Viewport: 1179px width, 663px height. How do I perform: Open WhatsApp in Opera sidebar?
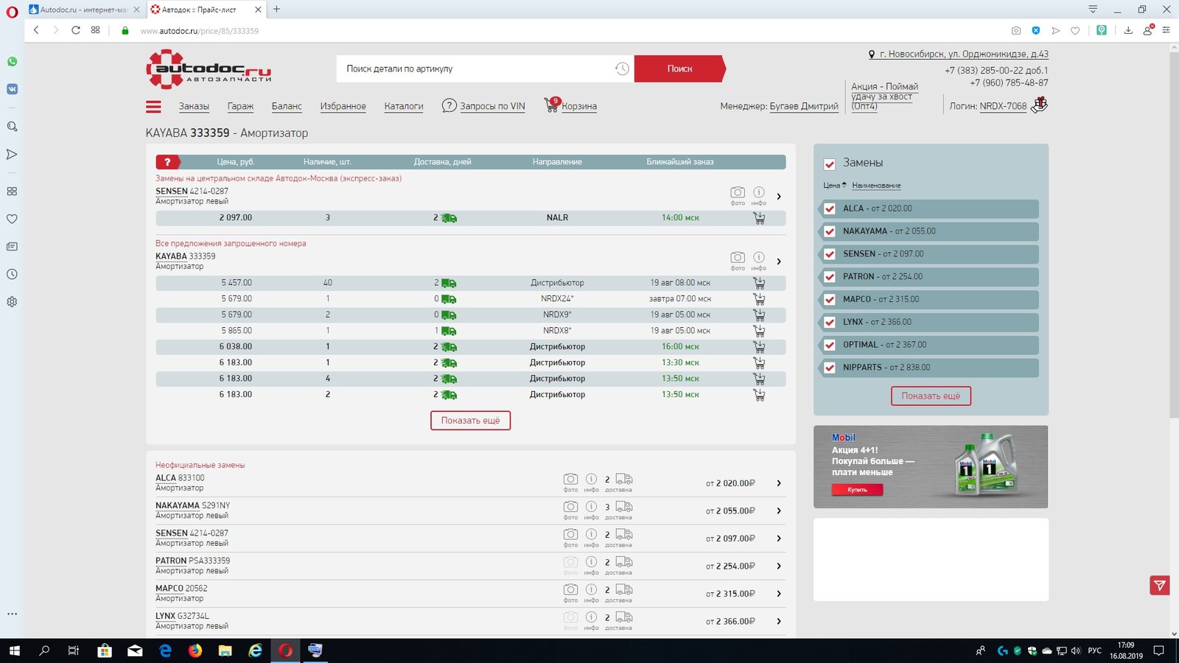(x=12, y=62)
